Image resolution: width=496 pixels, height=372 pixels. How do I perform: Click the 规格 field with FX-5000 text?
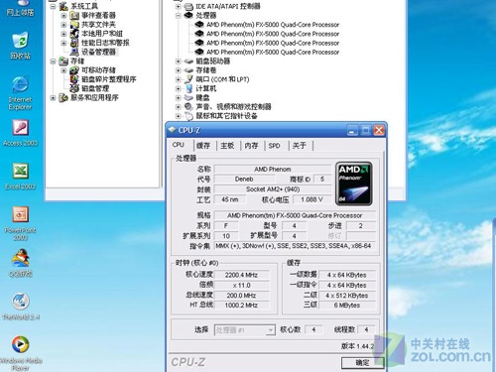[295, 215]
